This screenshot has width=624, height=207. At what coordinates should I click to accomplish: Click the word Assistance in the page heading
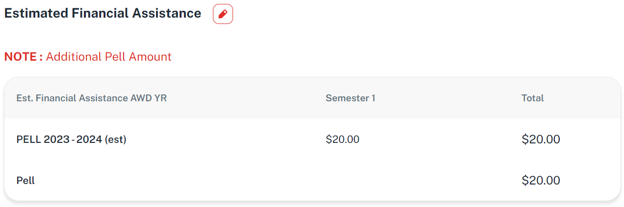[x=167, y=14]
